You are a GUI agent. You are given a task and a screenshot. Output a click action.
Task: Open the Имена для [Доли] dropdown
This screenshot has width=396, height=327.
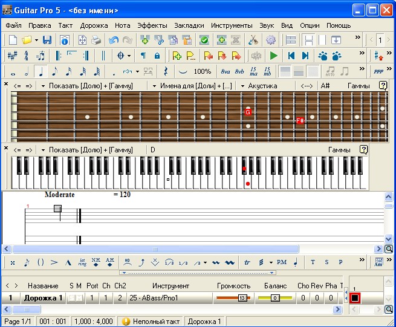[x=191, y=86]
